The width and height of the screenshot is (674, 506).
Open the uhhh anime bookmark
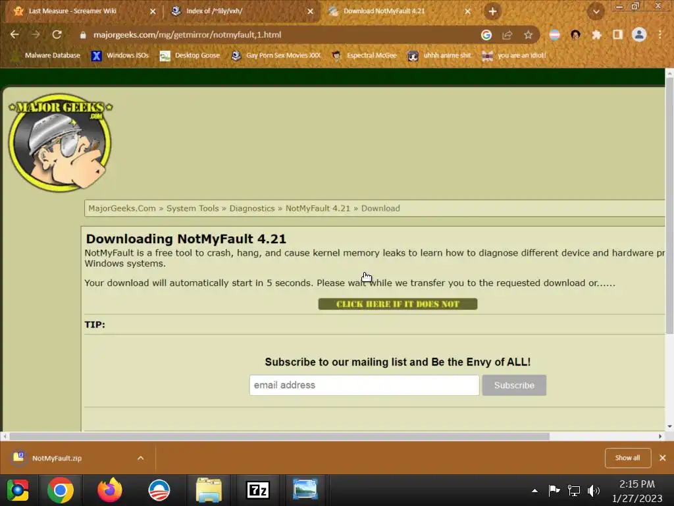pos(440,55)
